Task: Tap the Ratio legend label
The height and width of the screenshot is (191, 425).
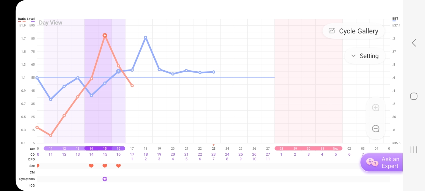Action: click(22, 19)
